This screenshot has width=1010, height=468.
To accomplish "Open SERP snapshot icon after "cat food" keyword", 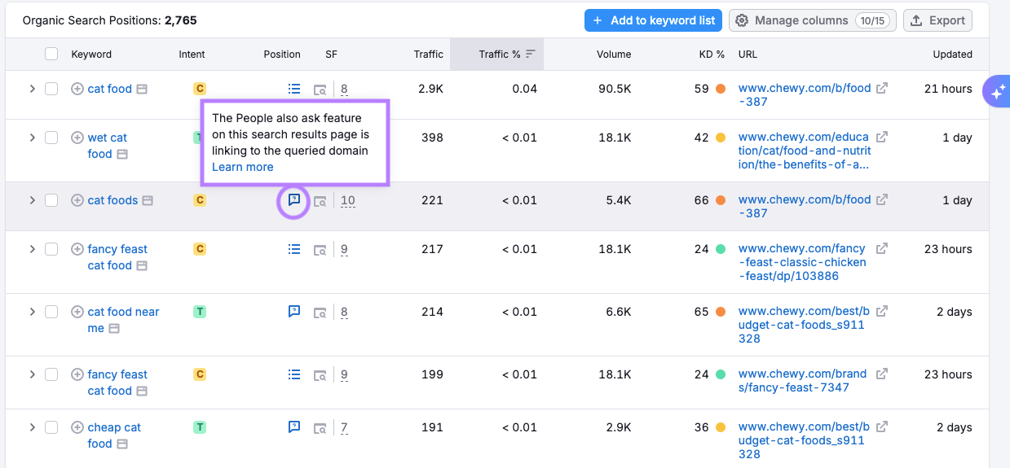I will (x=142, y=89).
